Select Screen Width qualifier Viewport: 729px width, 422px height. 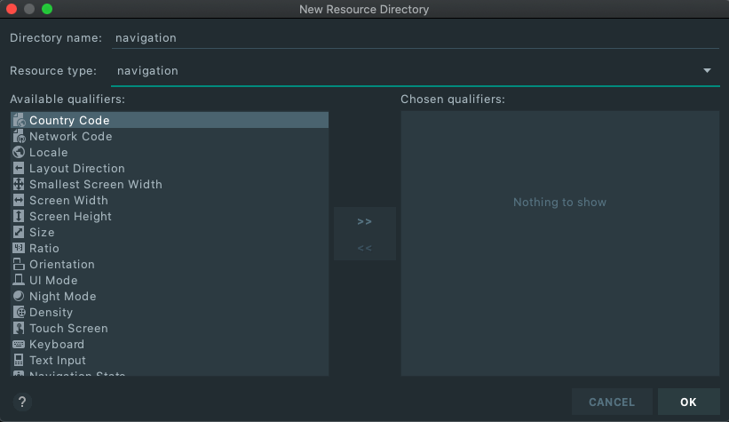tap(170, 200)
